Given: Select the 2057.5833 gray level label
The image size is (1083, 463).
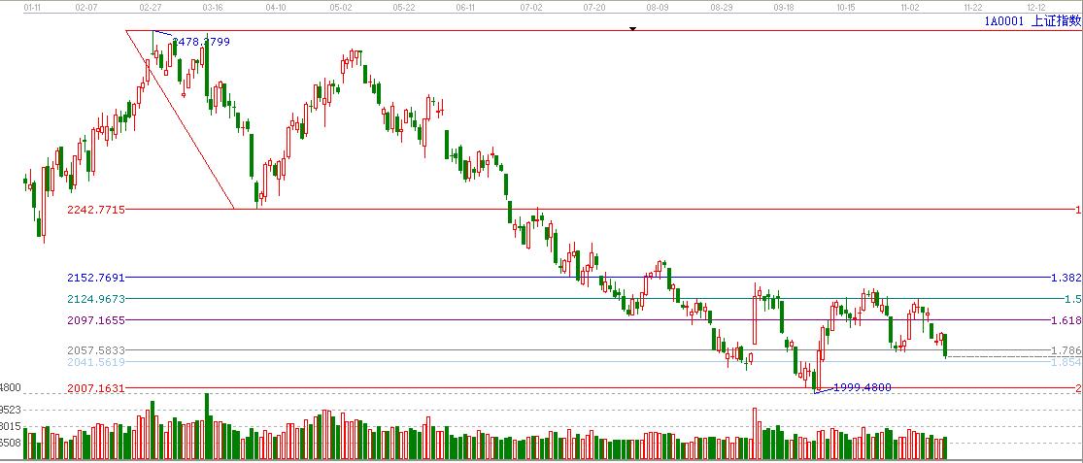Looking at the screenshot, I should 96,349.
